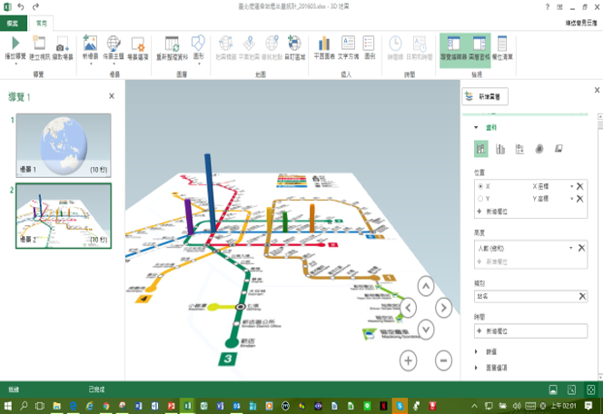Click the Capture Screen camera icon

[63, 44]
